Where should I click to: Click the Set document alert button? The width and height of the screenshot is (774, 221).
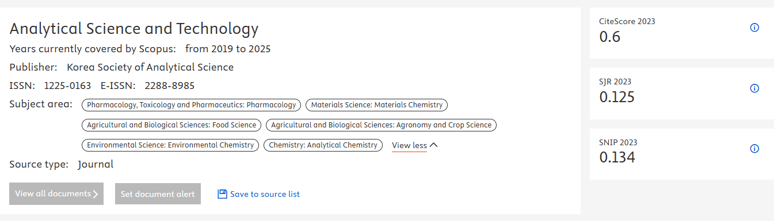click(158, 194)
